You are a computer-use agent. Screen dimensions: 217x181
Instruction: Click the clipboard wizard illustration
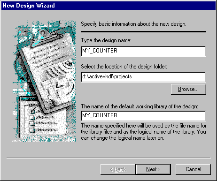point(44,81)
